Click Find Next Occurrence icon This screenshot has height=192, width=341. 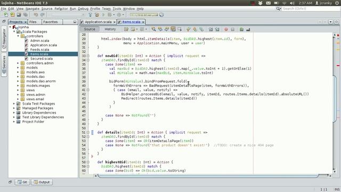[x=167, y=29]
